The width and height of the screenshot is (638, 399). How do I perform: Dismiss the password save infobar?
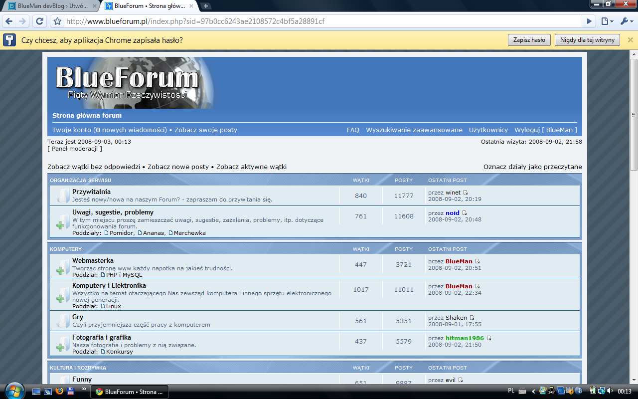pos(630,40)
